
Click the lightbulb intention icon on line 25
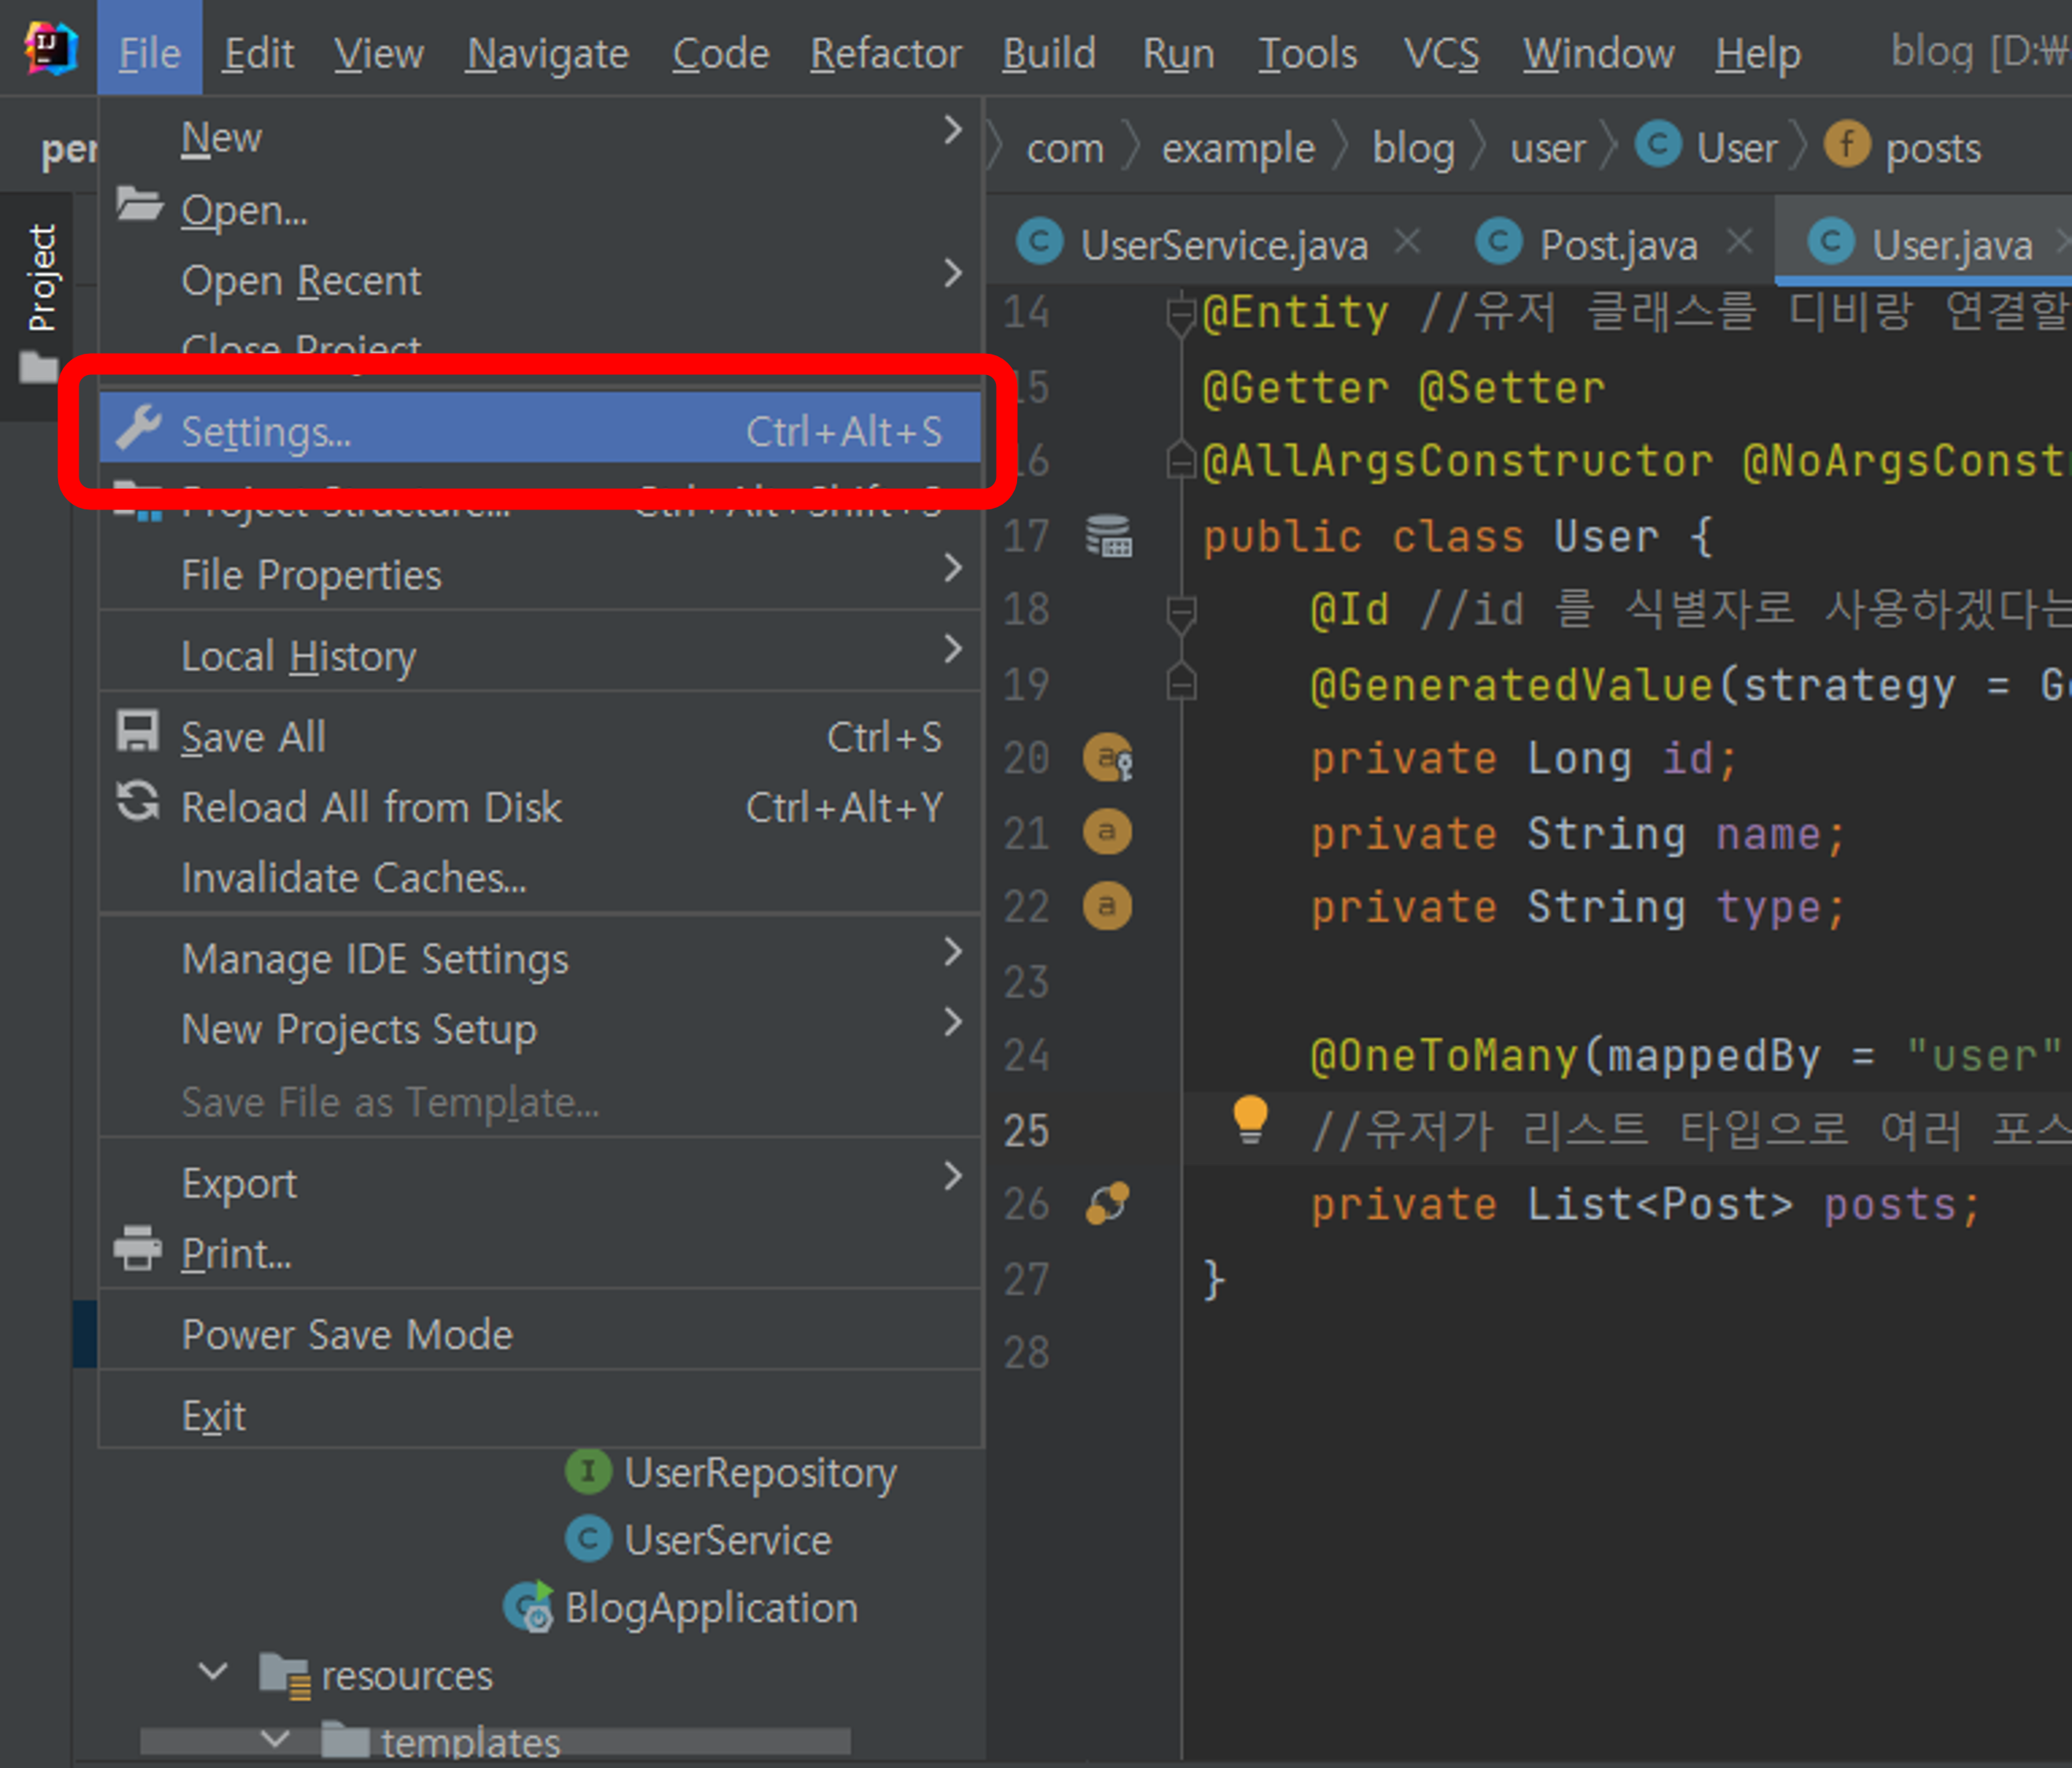coord(1250,1118)
